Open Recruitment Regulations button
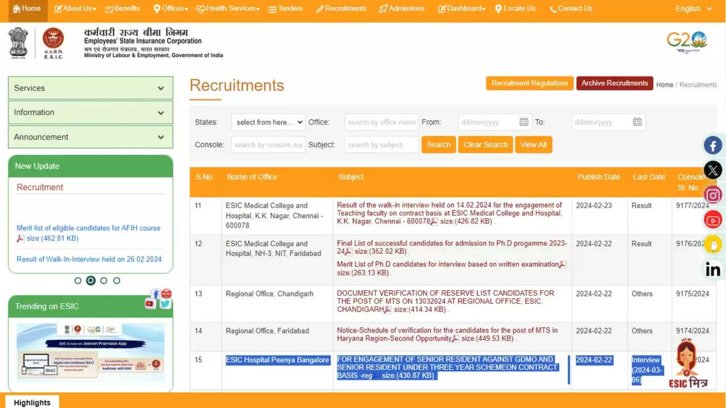The image size is (726, 408). [530, 83]
